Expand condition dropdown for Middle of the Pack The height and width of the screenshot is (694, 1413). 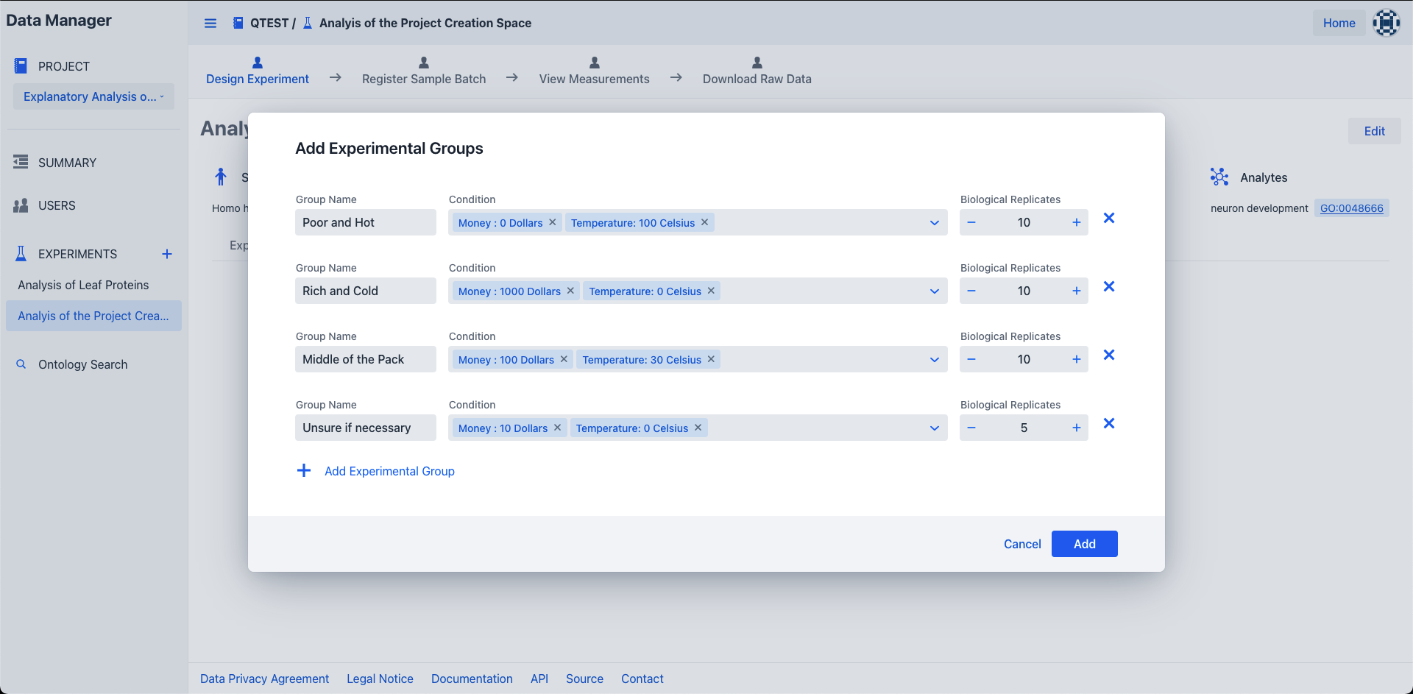[934, 360]
